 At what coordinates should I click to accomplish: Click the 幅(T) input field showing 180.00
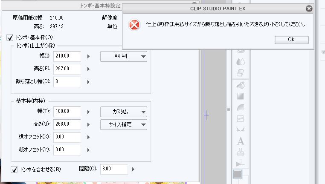67,112
